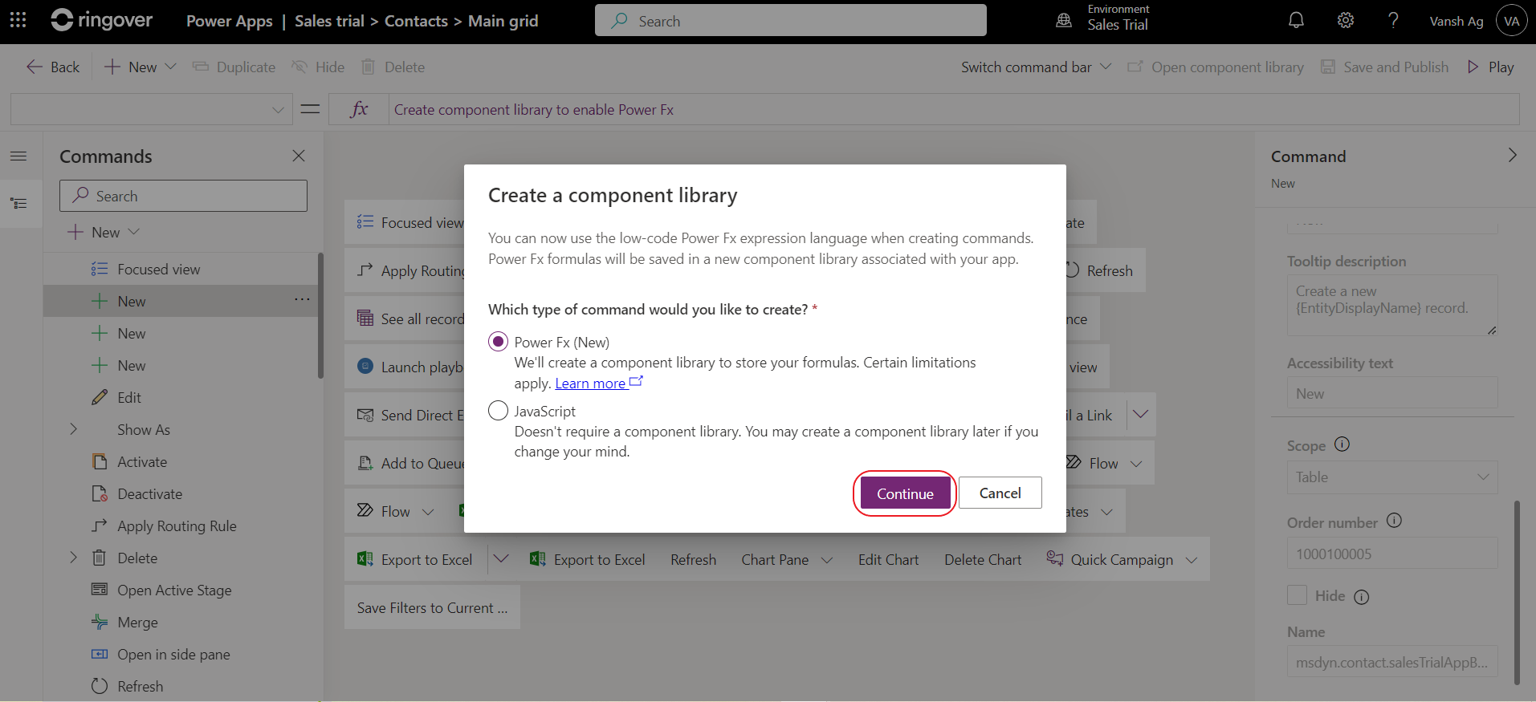Screen dimensions: 1536x702
Task: Click the fx formula icon
Action: coord(359,109)
